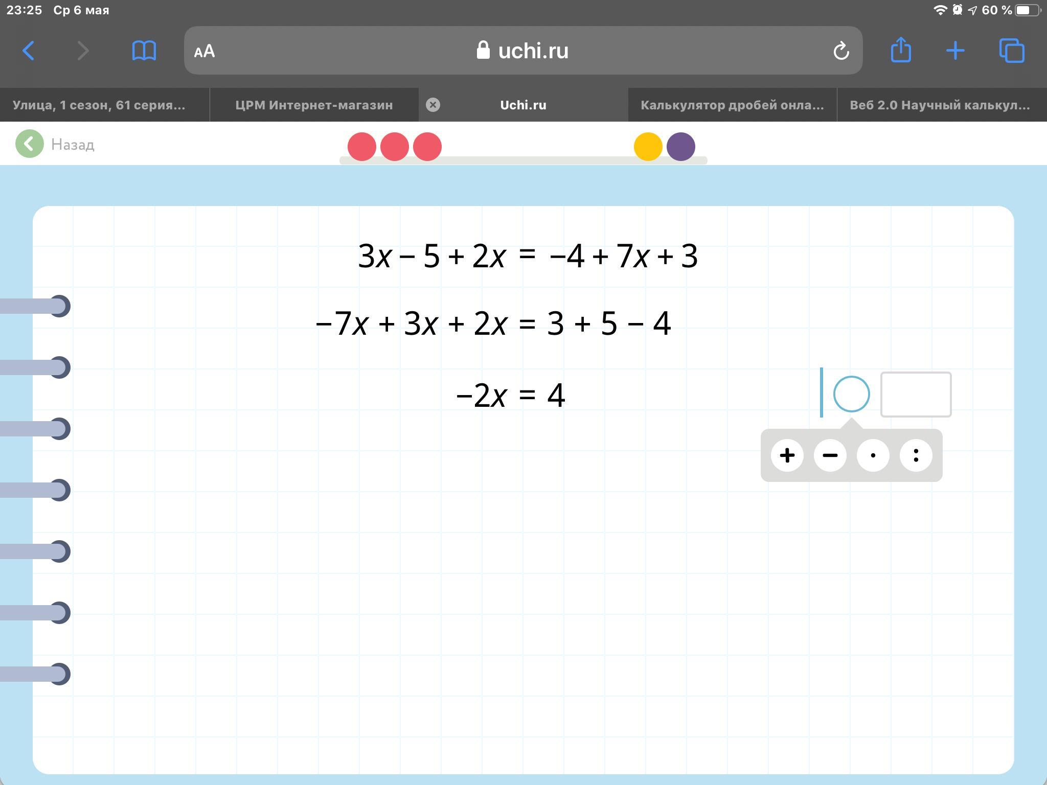Close the Uchi.ru tab
Viewport: 1047px width, 785px height.
click(433, 105)
